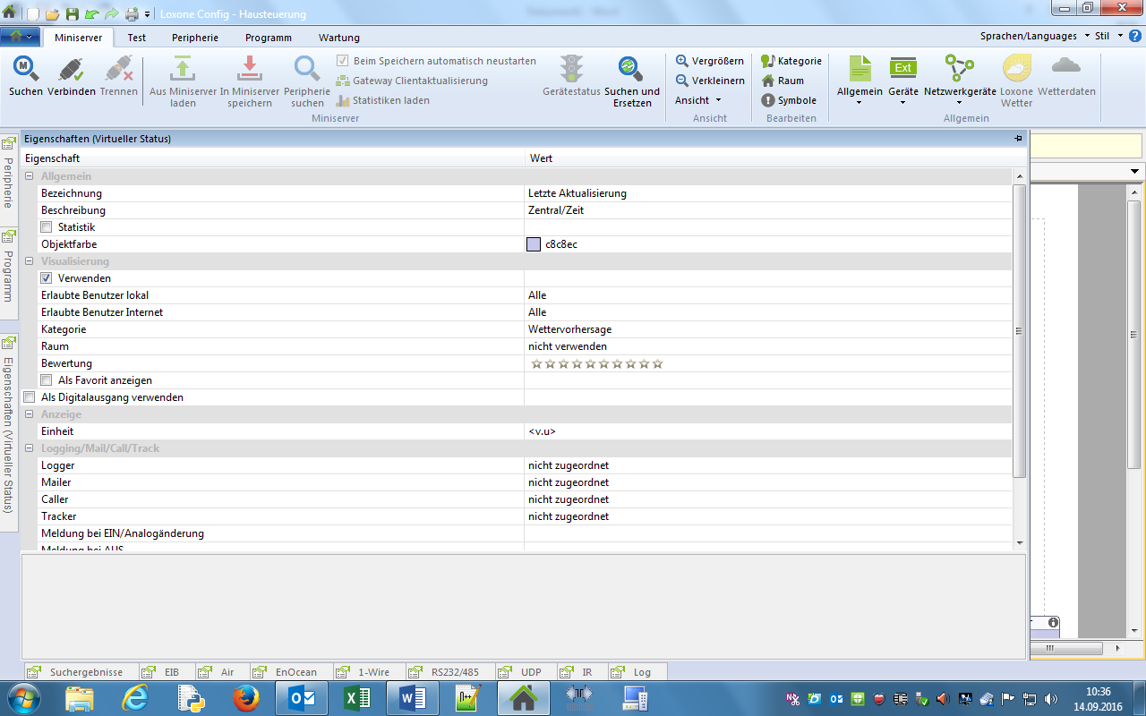This screenshot has height=716, width=1146.
Task: Open the Ansicht dropdown
Action: (x=698, y=100)
